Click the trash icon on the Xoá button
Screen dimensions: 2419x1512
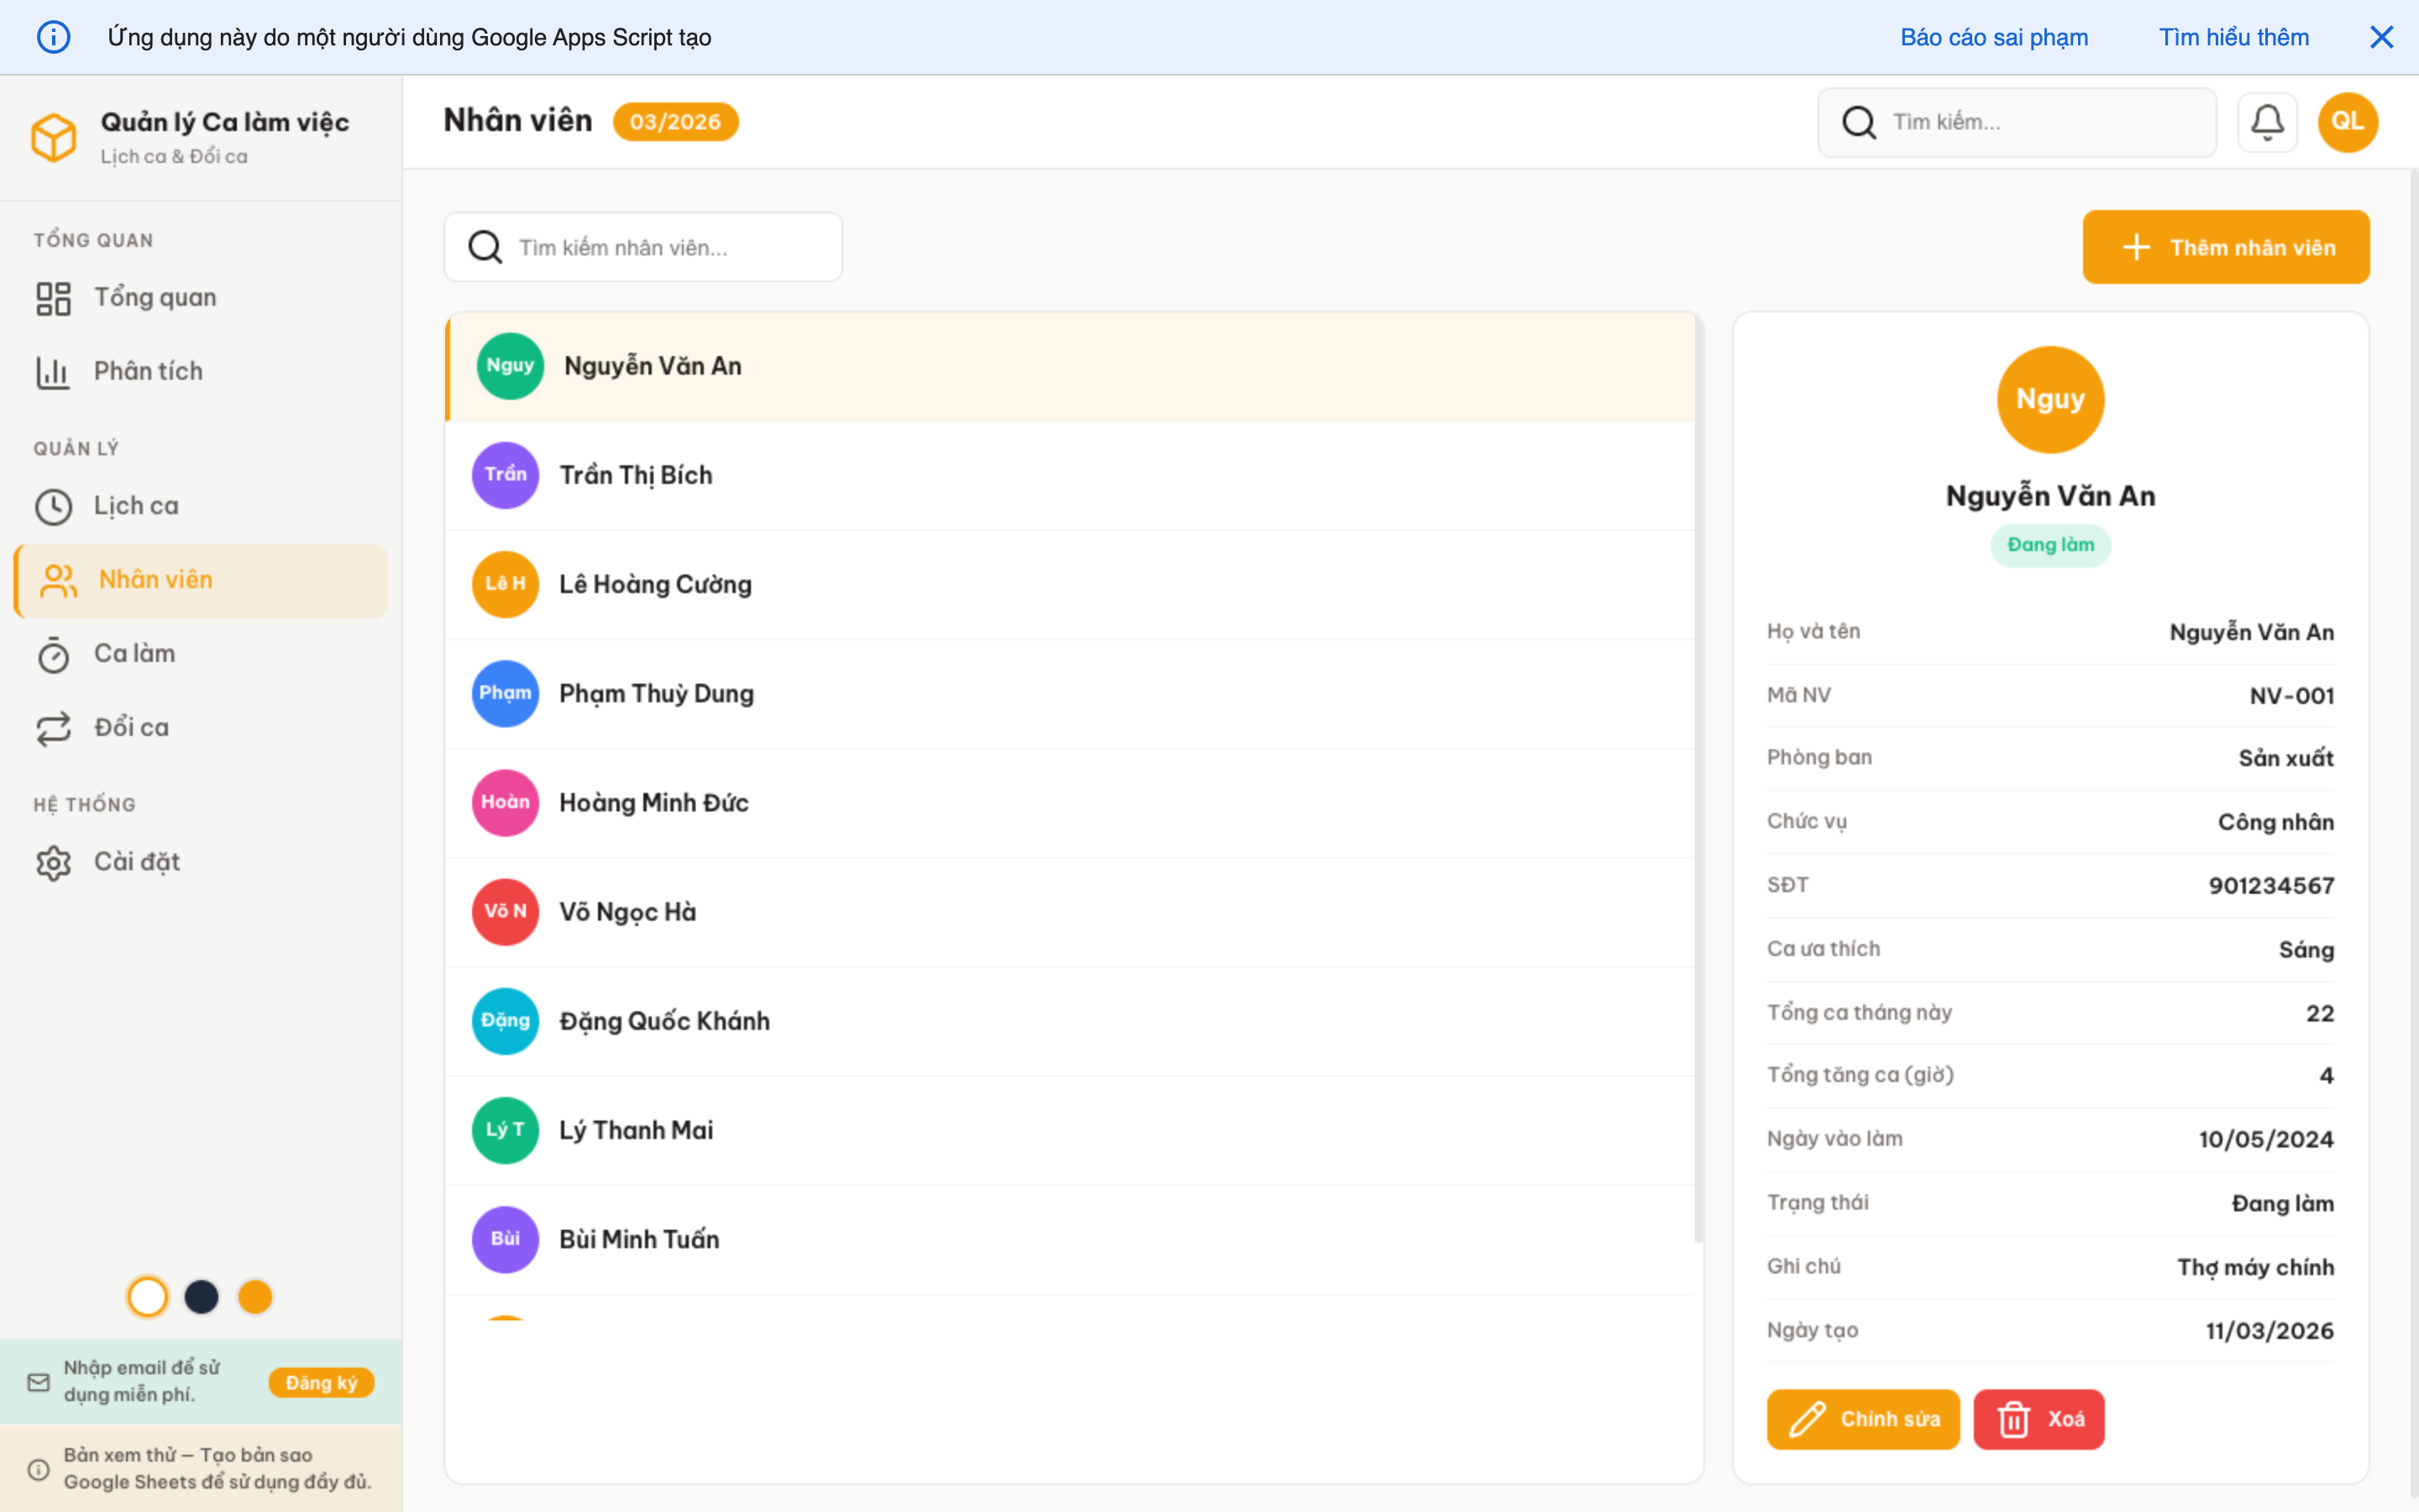[2012, 1418]
